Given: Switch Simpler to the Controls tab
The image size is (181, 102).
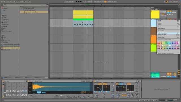Looking at the screenshot, I should pyautogui.click(x=88, y=81).
